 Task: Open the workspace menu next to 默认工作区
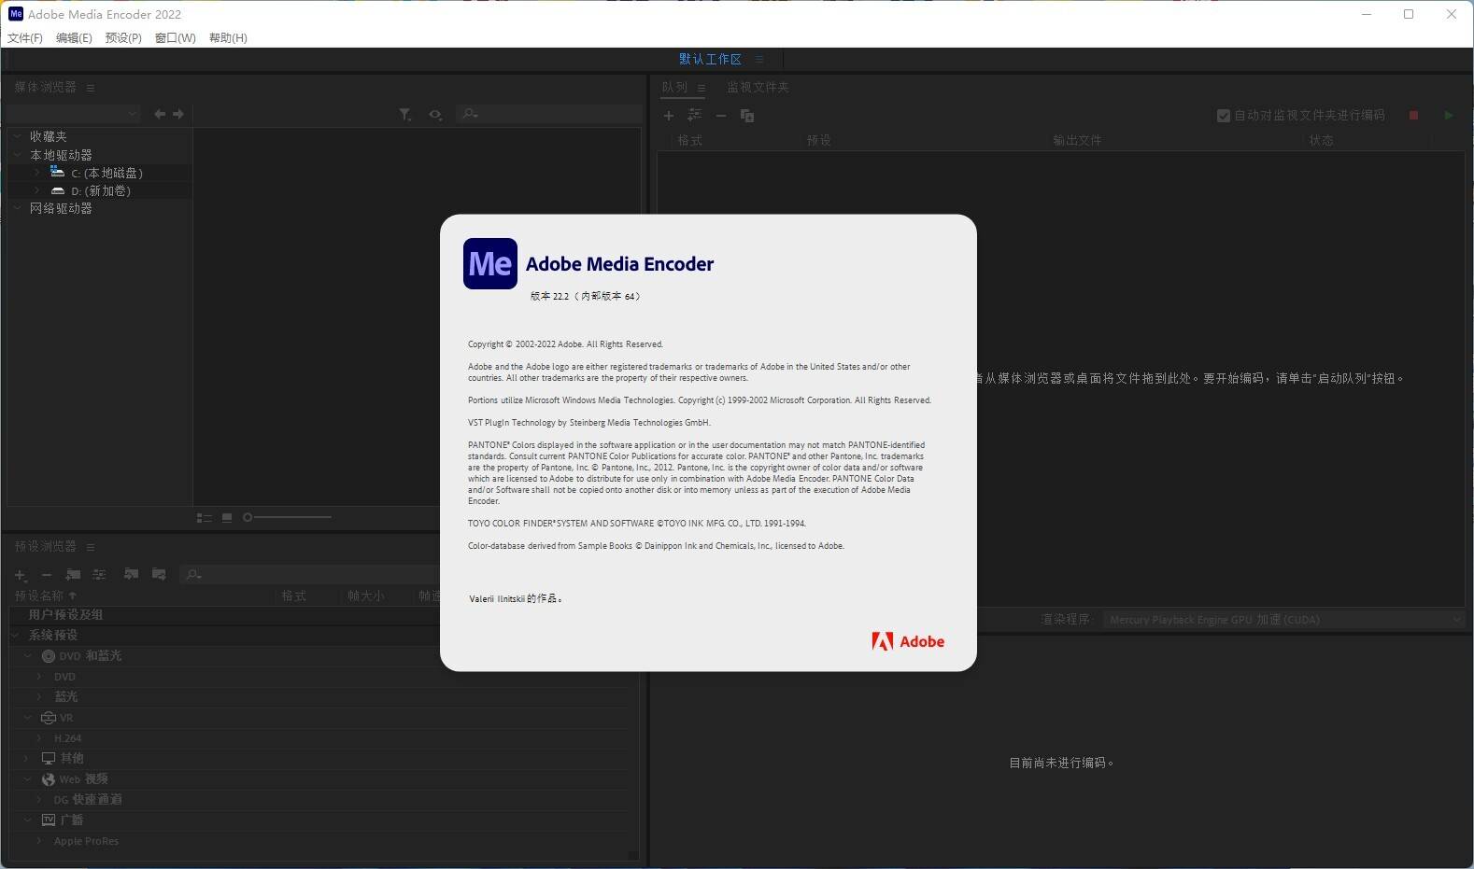point(759,59)
